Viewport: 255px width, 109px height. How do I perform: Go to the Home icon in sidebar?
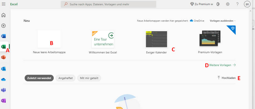click(x=3, y=15)
